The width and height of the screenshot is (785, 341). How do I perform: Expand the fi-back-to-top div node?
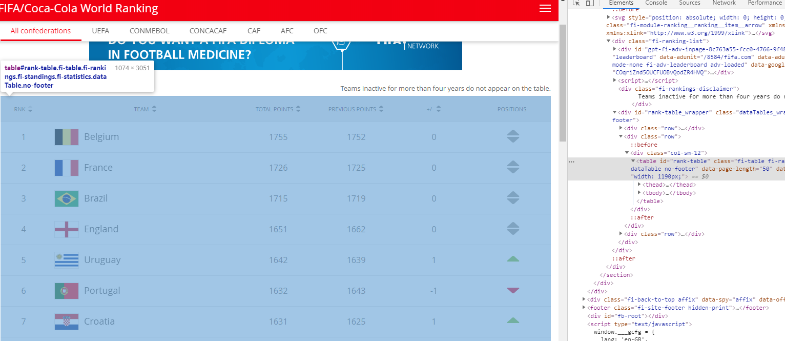click(x=584, y=299)
